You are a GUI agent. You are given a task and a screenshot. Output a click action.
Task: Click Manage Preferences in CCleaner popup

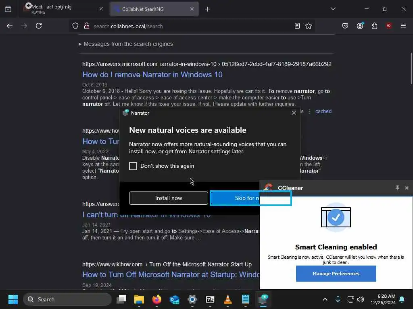coord(336,274)
